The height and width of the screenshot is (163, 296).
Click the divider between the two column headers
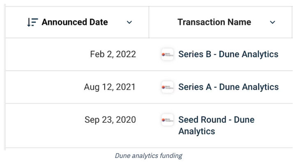coord(149,22)
